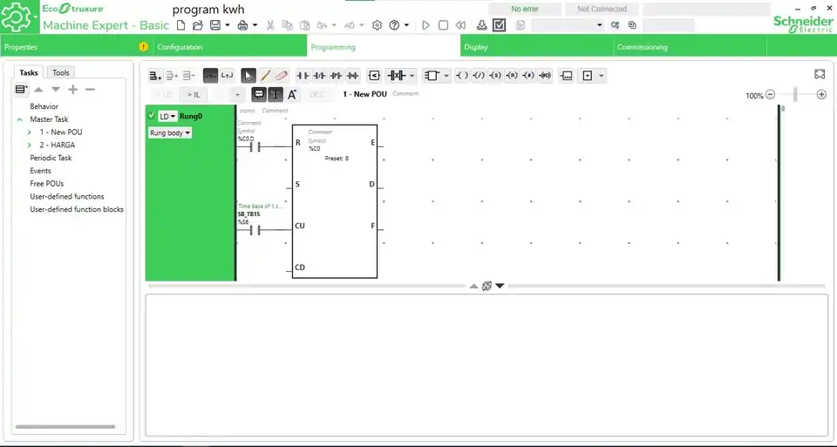The width and height of the screenshot is (837, 447).
Task: Switch to the Display tab
Action: click(536, 47)
